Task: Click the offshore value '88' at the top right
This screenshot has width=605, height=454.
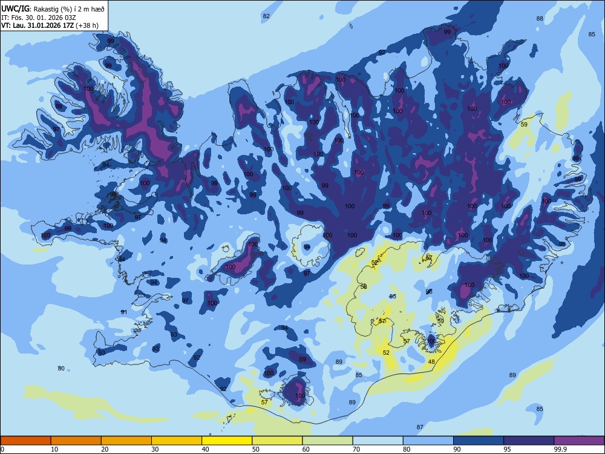Action: (540, 19)
